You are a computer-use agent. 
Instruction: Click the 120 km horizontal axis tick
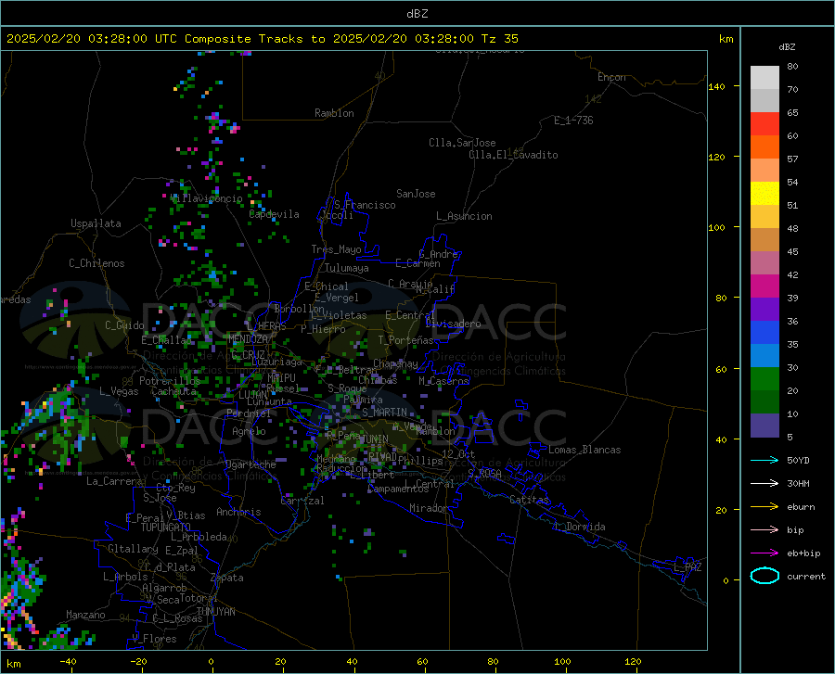[633, 661]
